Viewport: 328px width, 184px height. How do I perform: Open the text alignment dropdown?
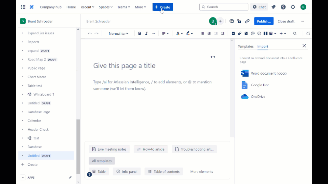coord(165,33)
